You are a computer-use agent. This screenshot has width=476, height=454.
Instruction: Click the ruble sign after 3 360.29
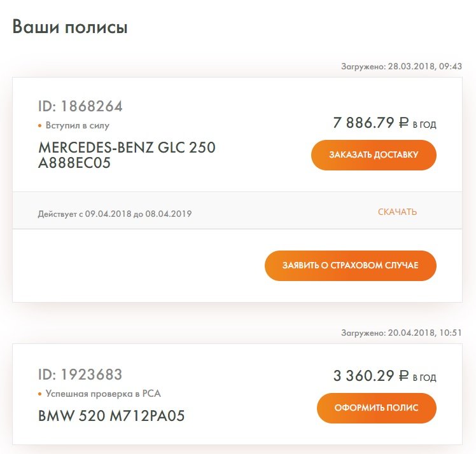click(403, 376)
